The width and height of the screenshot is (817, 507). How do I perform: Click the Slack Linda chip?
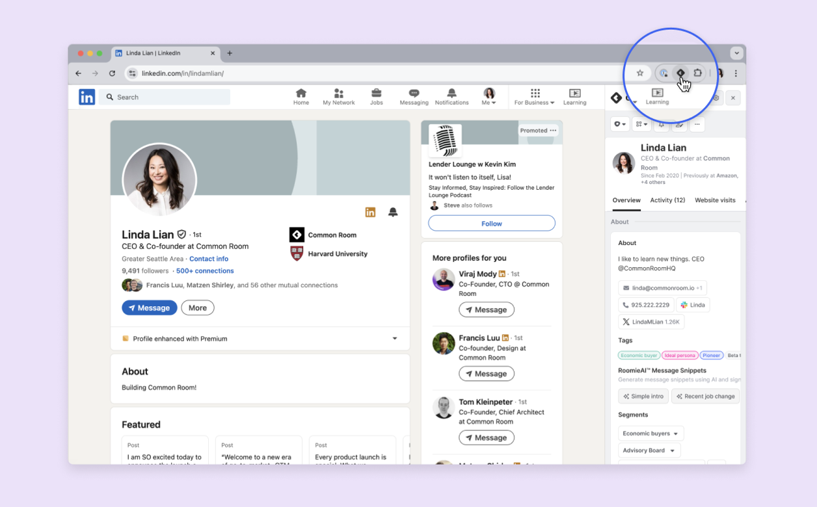(693, 305)
